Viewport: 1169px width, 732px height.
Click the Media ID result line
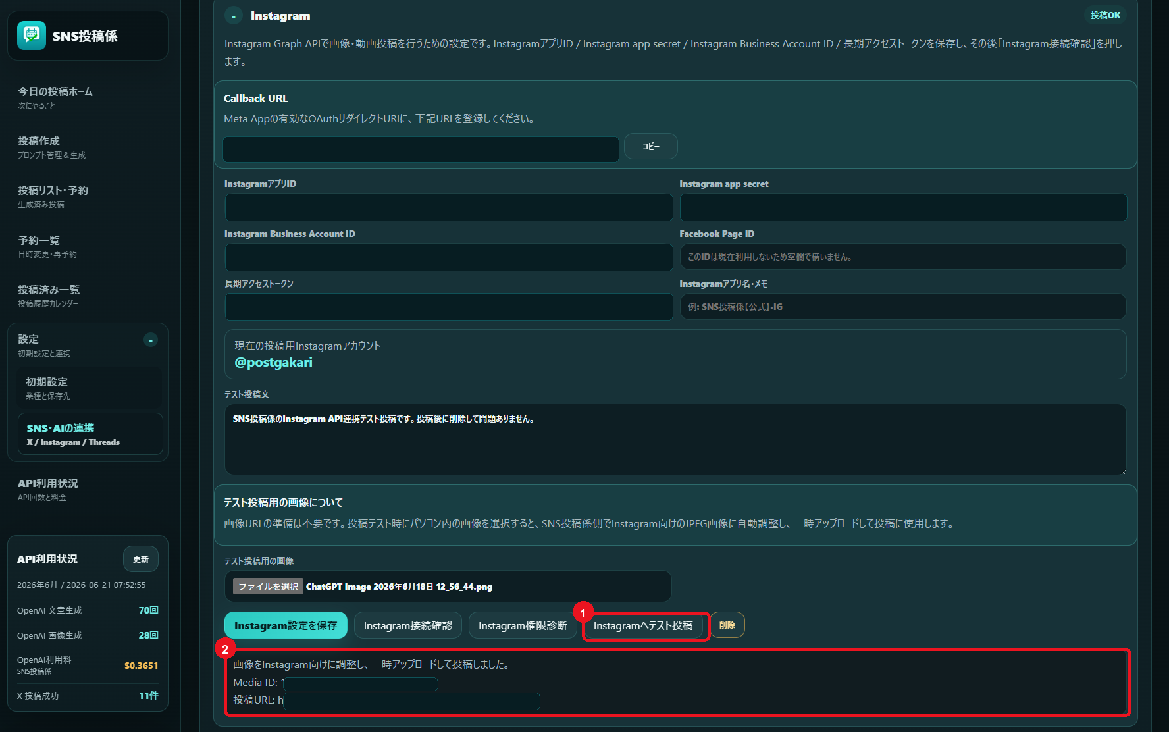coord(336,683)
